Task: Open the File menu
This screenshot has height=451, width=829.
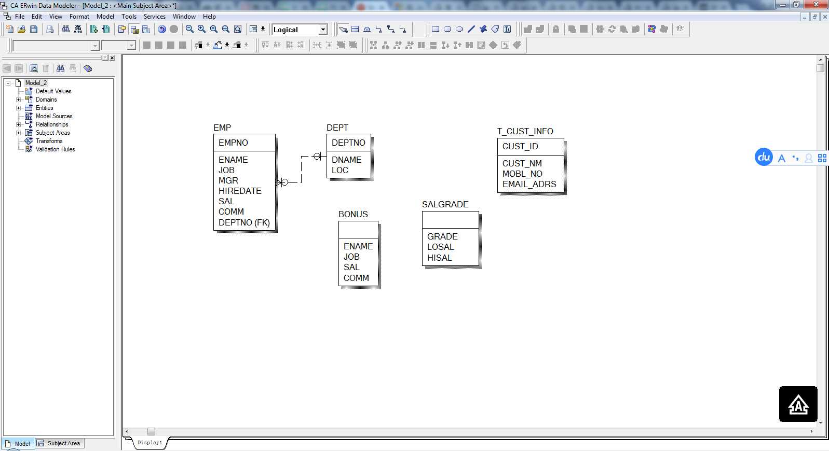Action: (x=20, y=17)
